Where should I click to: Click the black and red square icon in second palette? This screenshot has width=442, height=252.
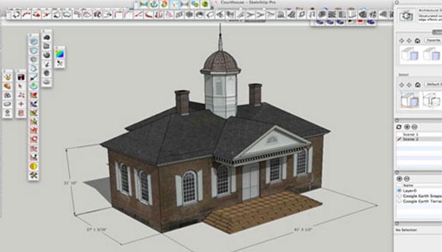coord(21,77)
